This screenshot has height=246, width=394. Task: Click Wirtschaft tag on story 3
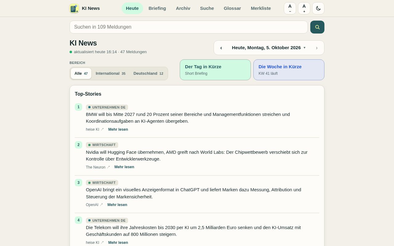pos(102,183)
